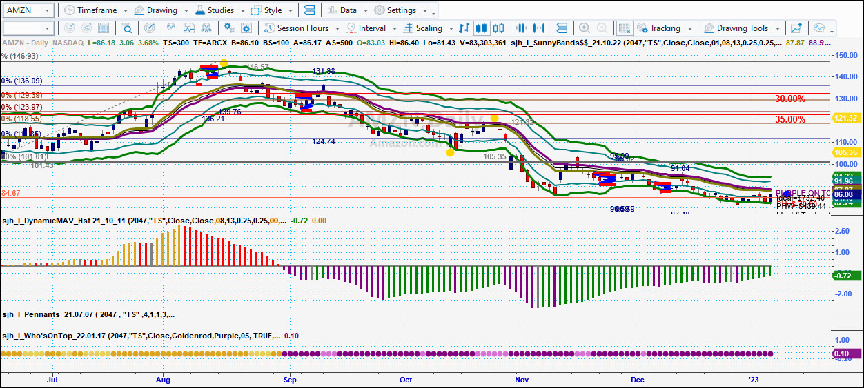Open the second-row toolbar overflow arrow

coord(832,32)
